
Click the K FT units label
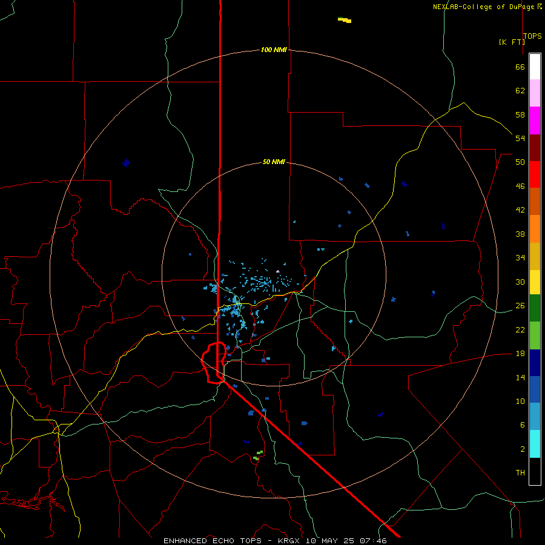tap(512, 42)
